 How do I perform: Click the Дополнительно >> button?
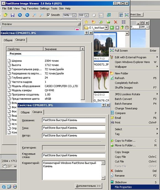click(x=88, y=186)
